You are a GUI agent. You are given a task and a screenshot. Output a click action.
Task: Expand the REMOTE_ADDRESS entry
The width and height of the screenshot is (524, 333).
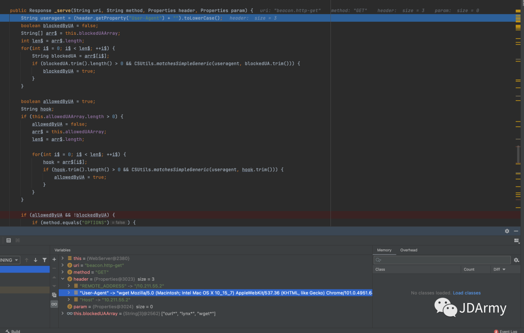[69, 286]
